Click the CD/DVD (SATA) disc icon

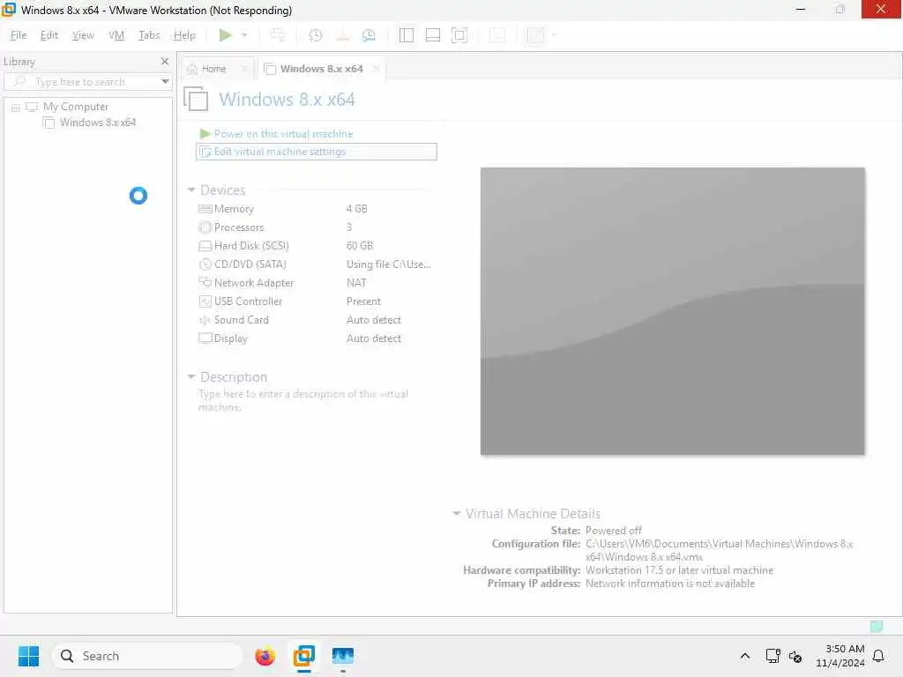(205, 264)
